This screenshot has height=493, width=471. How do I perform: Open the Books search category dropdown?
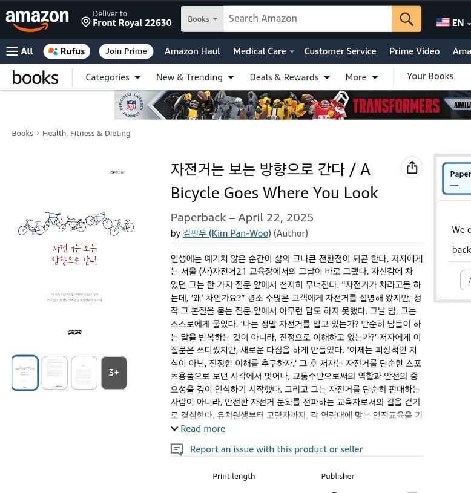pos(202,19)
